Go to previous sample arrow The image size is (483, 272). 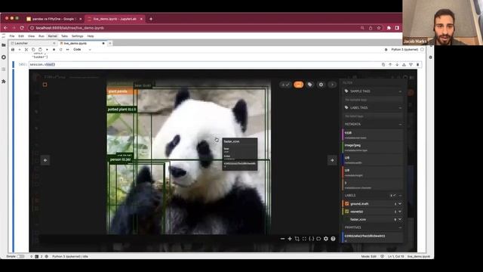click(45, 160)
